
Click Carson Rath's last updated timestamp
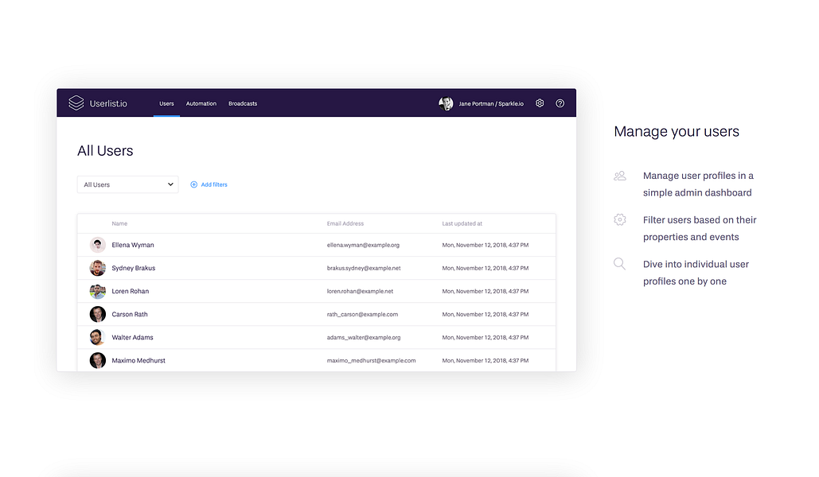coord(486,314)
